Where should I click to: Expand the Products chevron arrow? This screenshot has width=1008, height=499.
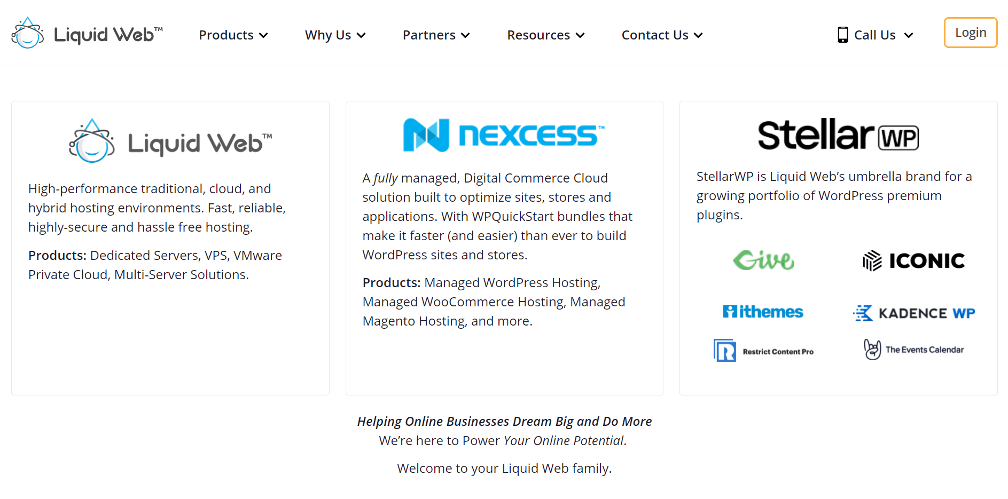263,35
